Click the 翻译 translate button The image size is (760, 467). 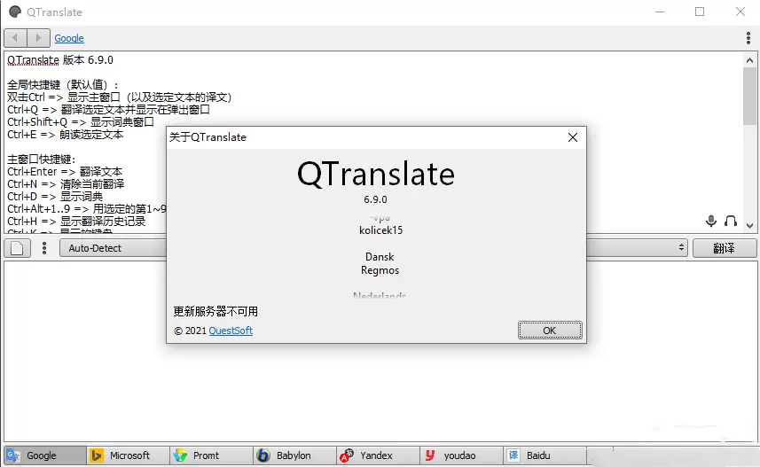[725, 248]
